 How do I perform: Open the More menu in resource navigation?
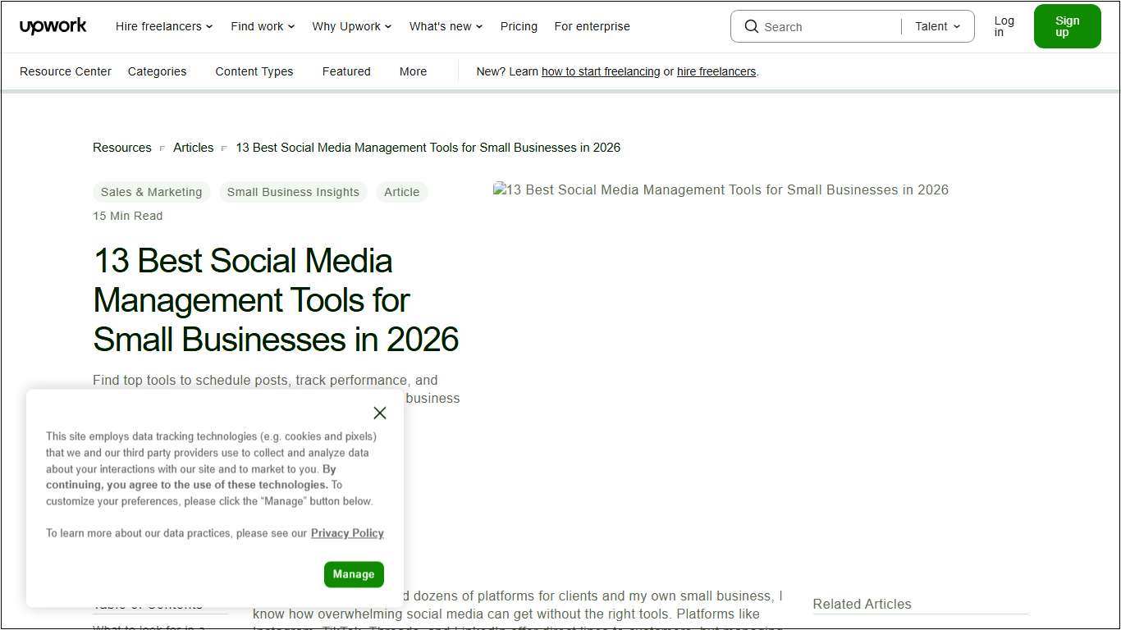coord(413,71)
